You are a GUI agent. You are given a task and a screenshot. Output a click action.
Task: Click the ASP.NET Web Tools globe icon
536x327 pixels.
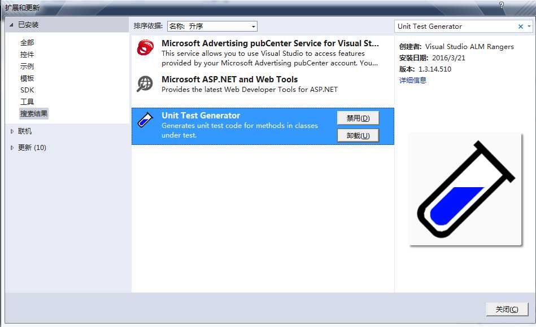pyautogui.click(x=145, y=83)
